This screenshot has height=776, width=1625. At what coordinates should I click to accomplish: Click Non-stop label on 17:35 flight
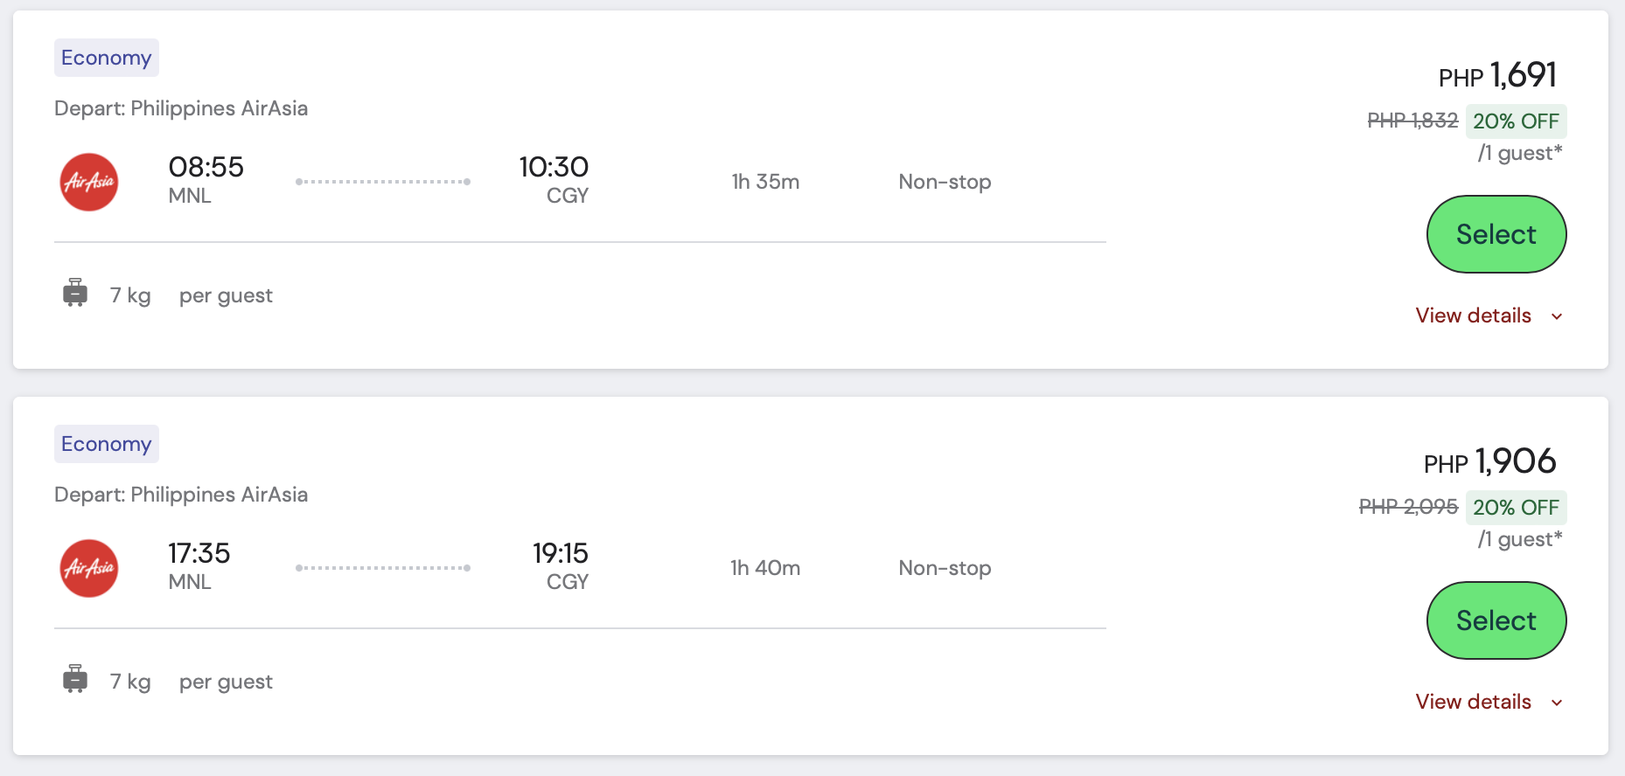(x=945, y=568)
